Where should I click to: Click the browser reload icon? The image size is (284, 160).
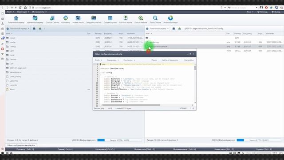coord(20,8)
